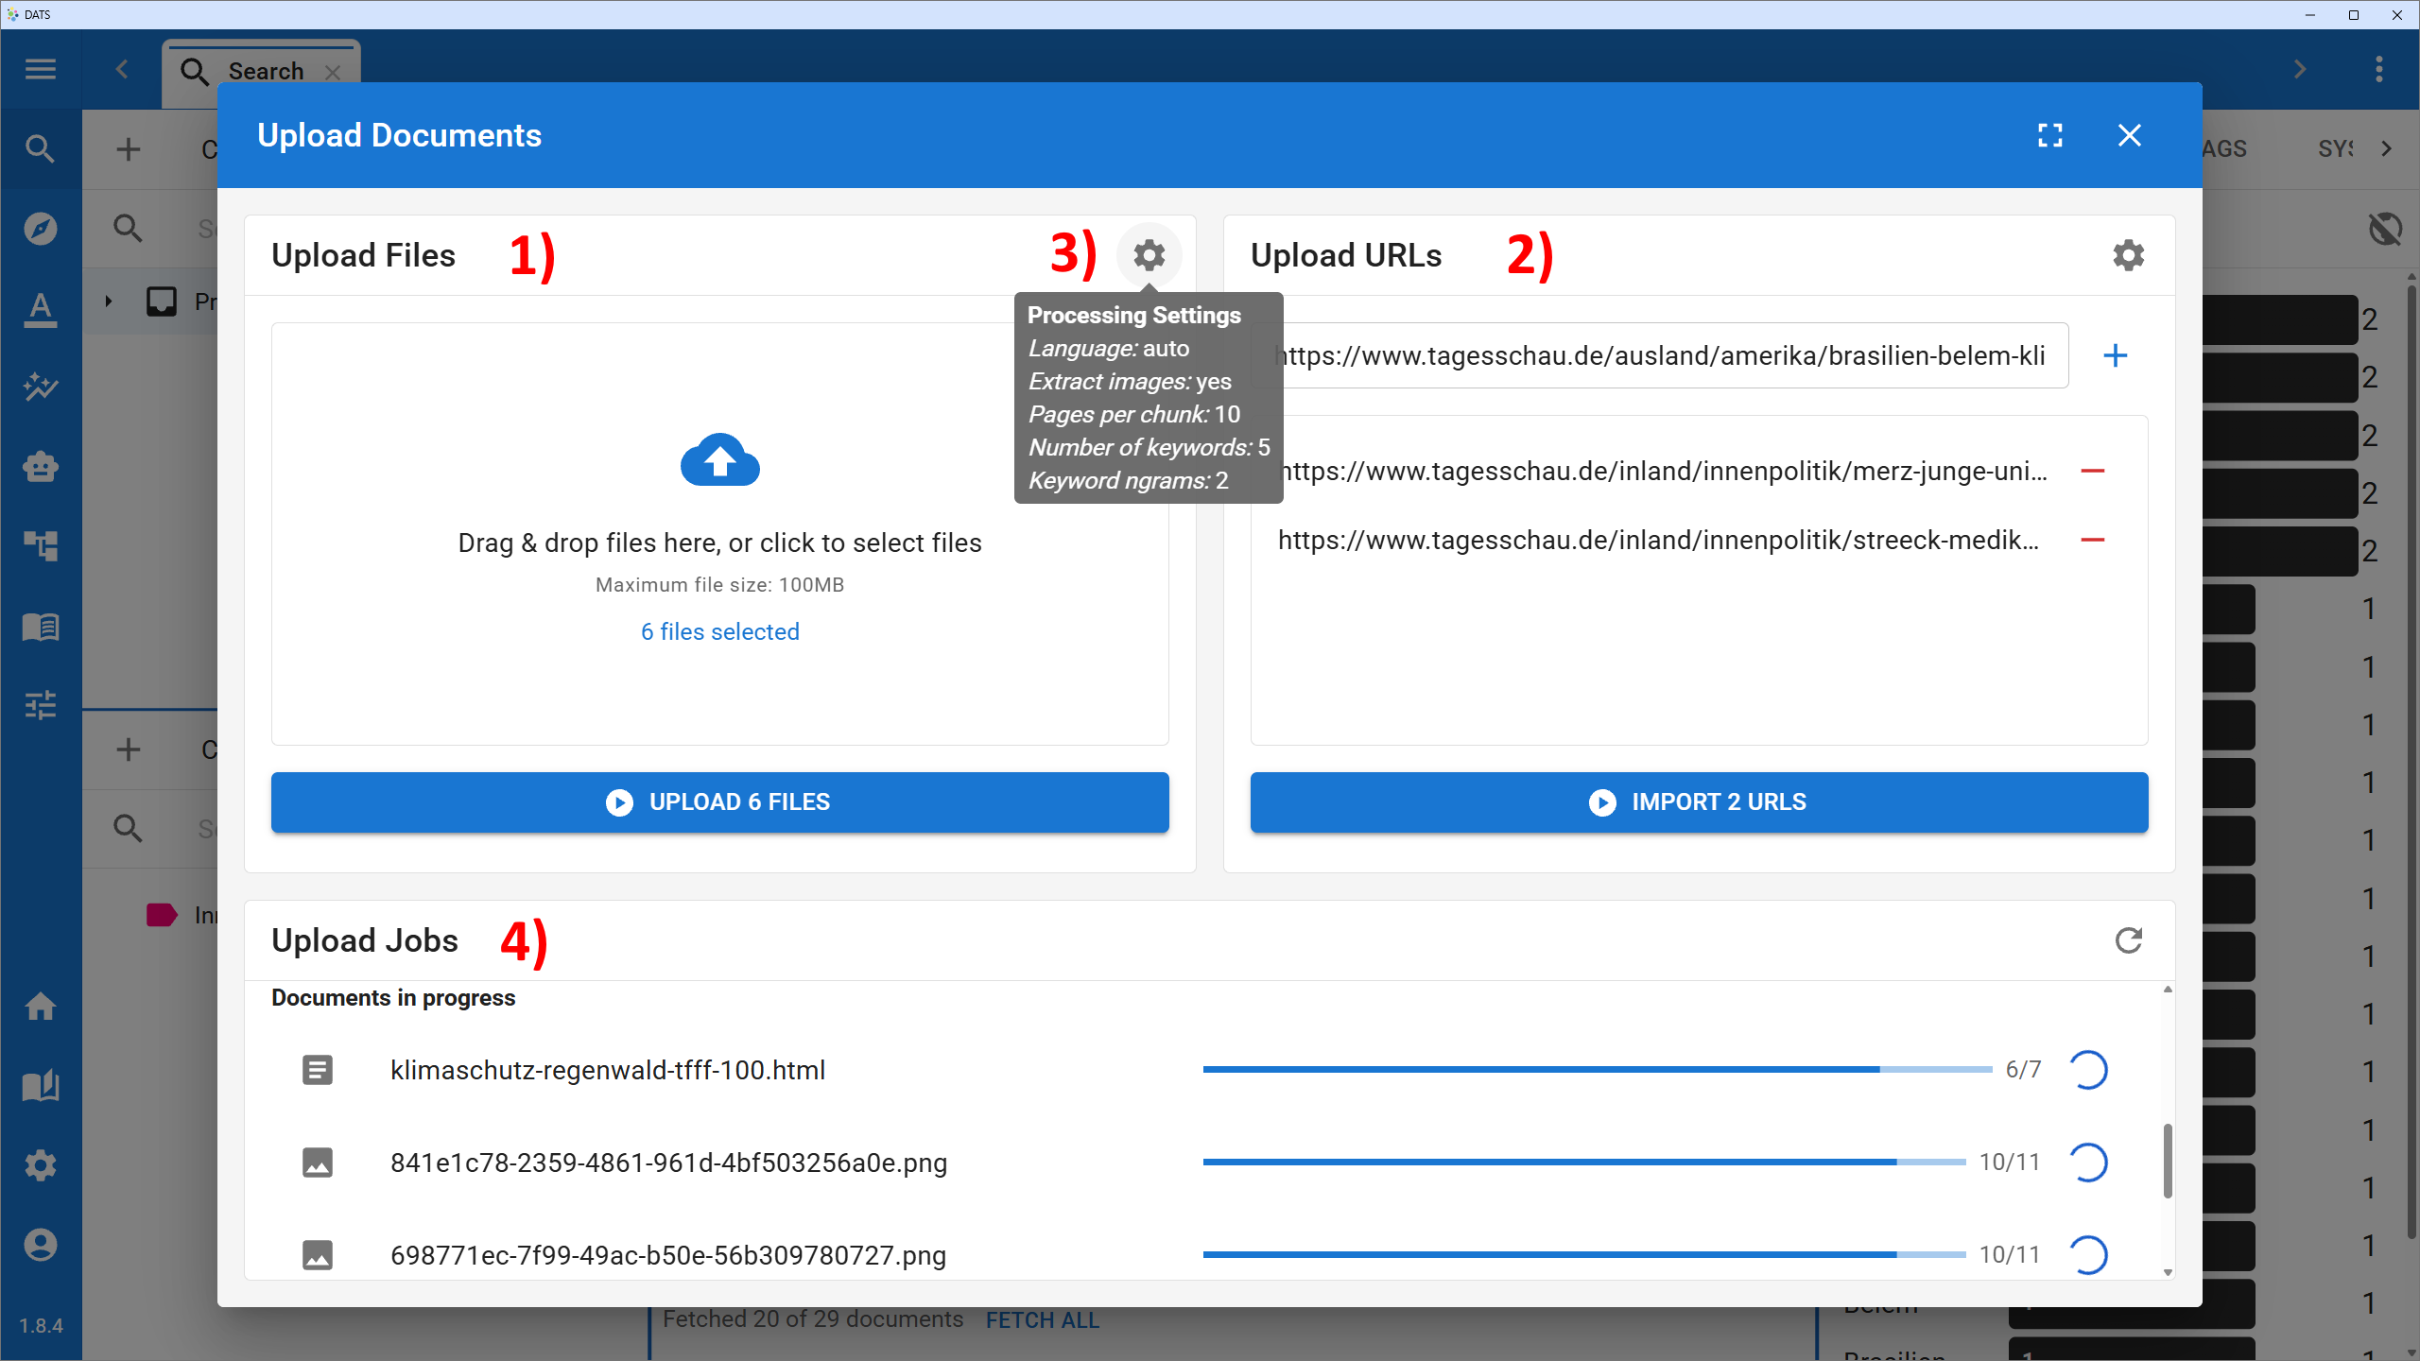
Task: Click the 6 files selected text
Action: point(720,631)
